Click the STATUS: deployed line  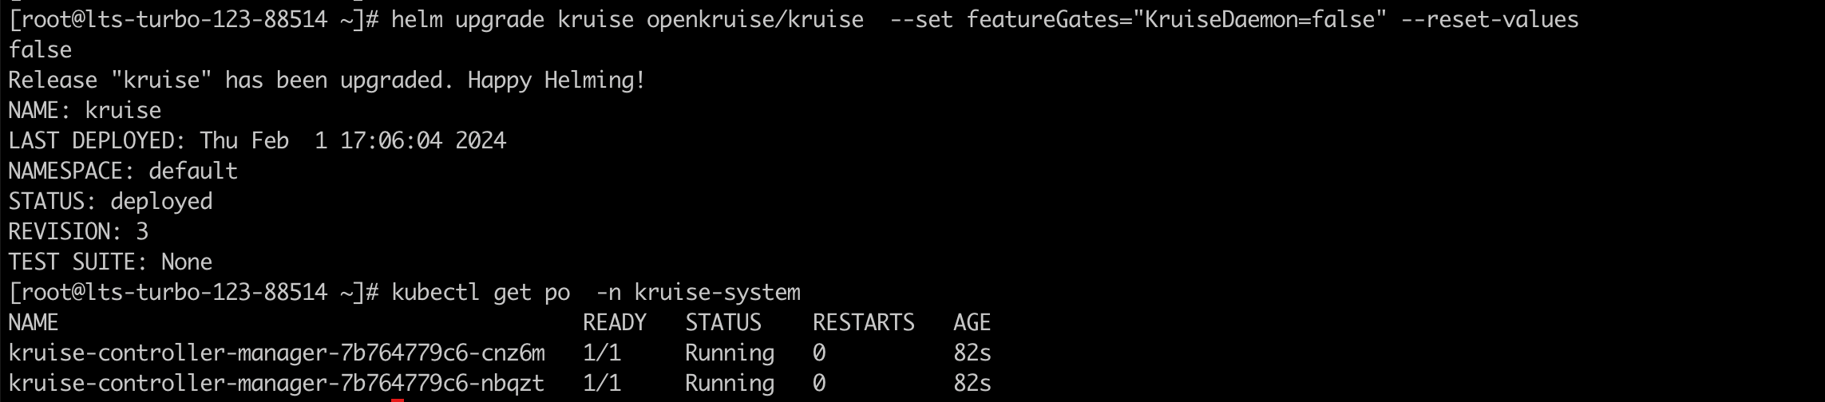click(110, 201)
